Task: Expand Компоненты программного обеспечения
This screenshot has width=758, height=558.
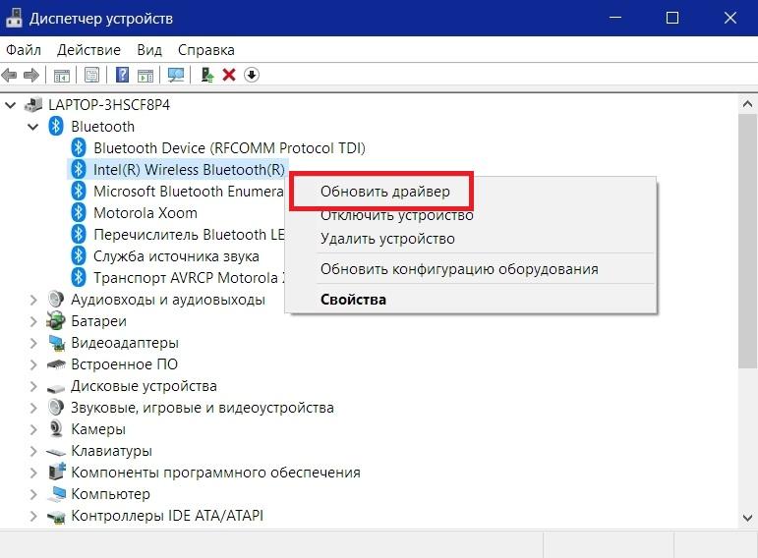Action: coord(33,473)
